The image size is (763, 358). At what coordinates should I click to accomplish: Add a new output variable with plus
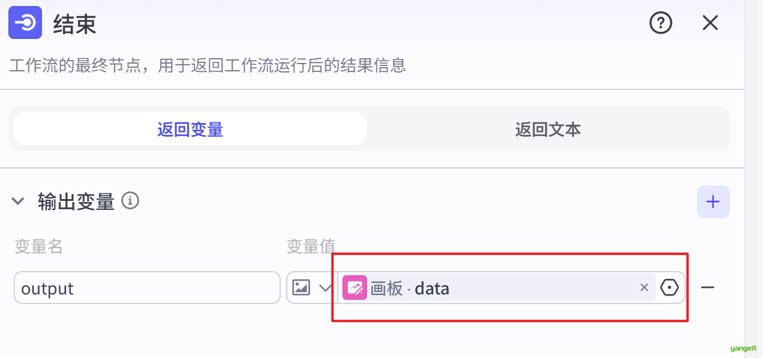[713, 202]
